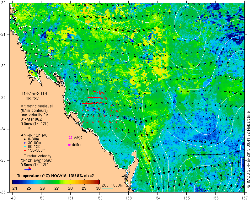Click the longitude axis label 152
This screenshot has width=251, height=201.
[99, 198]
